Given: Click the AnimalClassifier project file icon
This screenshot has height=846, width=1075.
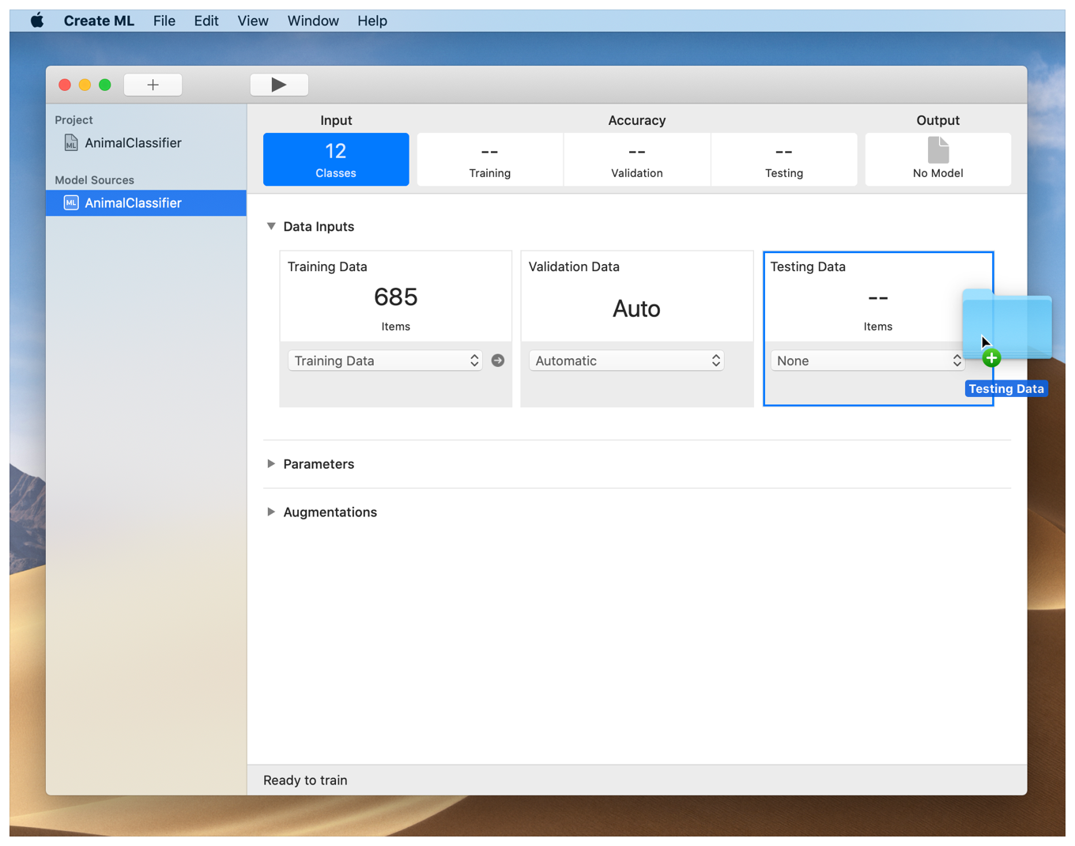Looking at the screenshot, I should click(71, 143).
